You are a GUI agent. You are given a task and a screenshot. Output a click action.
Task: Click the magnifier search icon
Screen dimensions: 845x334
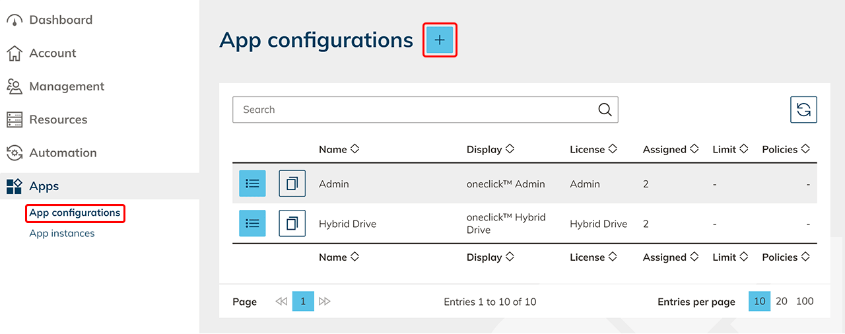(605, 110)
